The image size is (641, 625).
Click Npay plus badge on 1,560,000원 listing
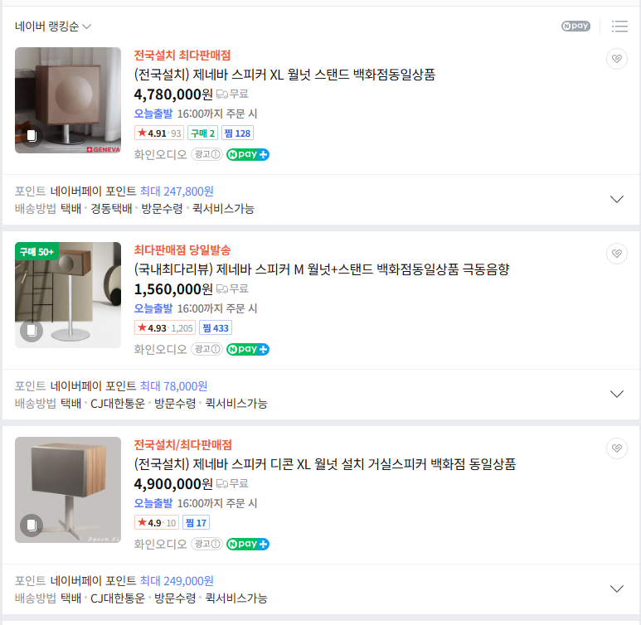tap(248, 349)
